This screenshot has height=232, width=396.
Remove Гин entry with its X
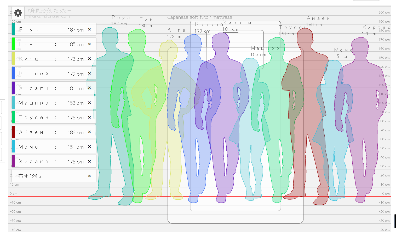click(x=89, y=44)
